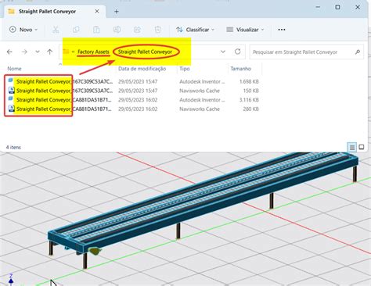This screenshot has width=371, height=286.
Task: Select the 150 KB Navisworks Cache file
Action: click(133, 91)
